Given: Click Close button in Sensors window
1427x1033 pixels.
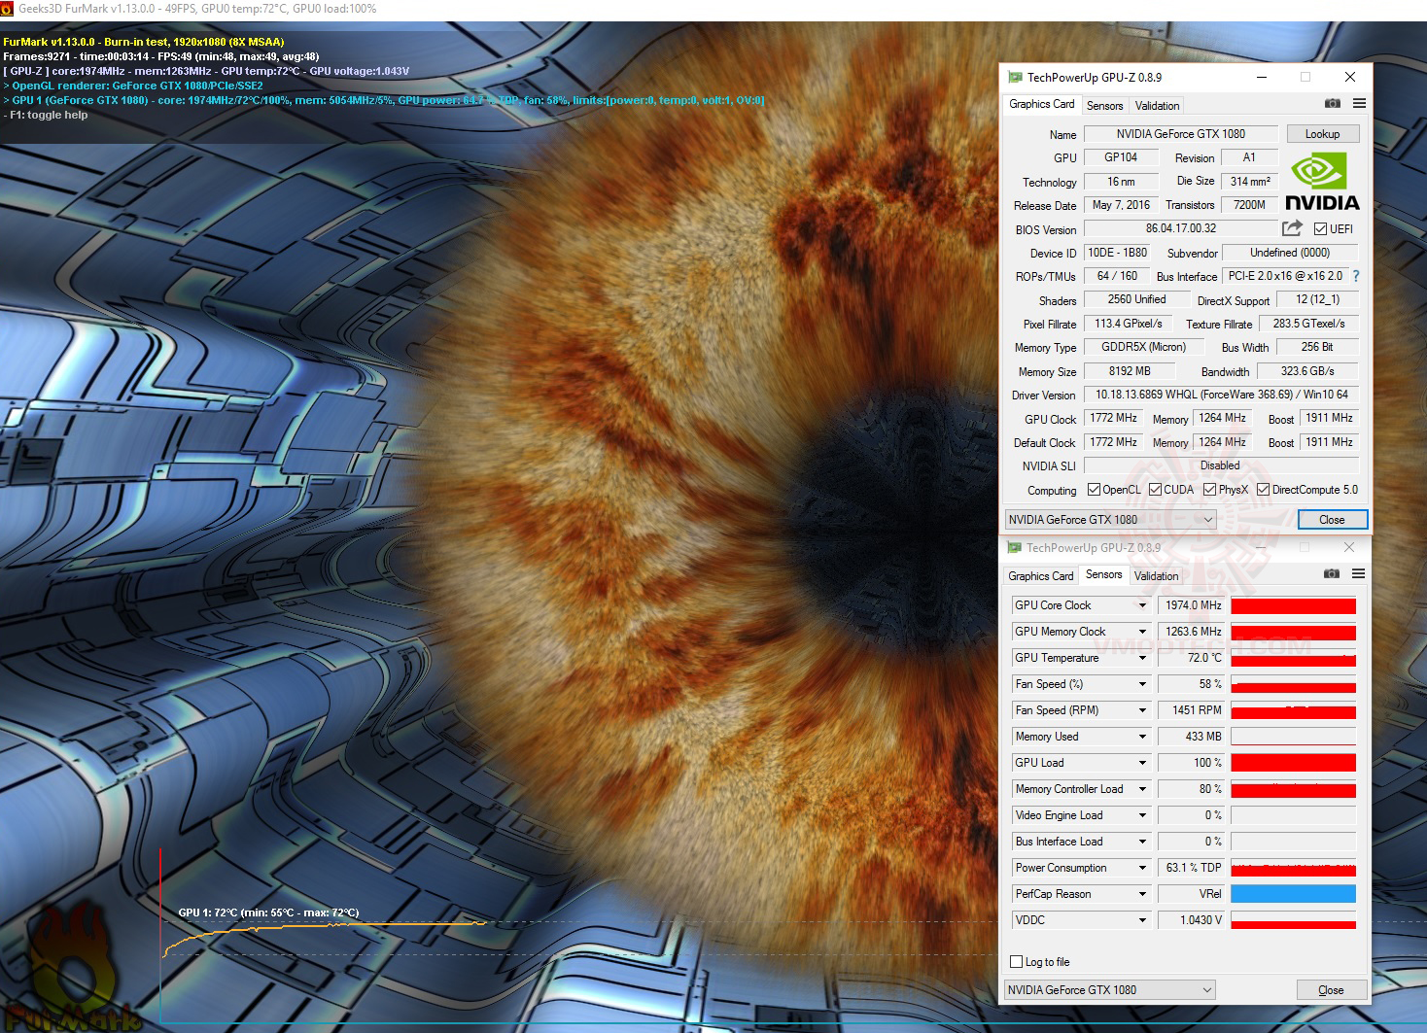Looking at the screenshot, I should [x=1332, y=990].
